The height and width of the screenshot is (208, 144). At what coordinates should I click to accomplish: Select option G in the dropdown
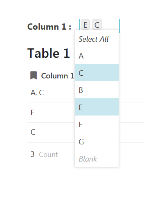pyautogui.click(x=97, y=141)
